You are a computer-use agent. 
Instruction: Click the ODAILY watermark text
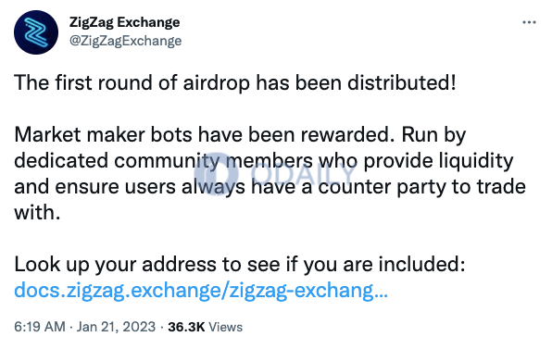(303, 174)
